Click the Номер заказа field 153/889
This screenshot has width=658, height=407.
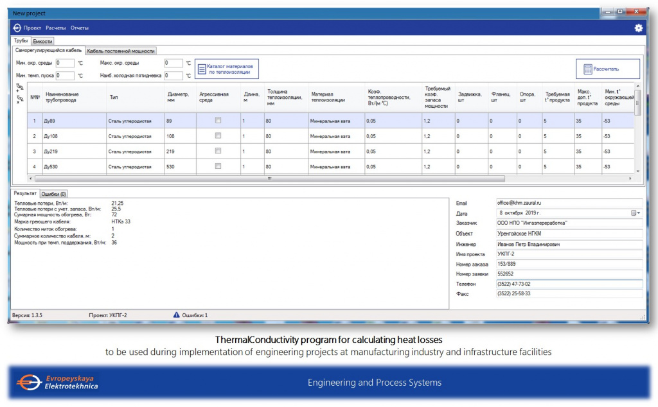click(x=569, y=264)
